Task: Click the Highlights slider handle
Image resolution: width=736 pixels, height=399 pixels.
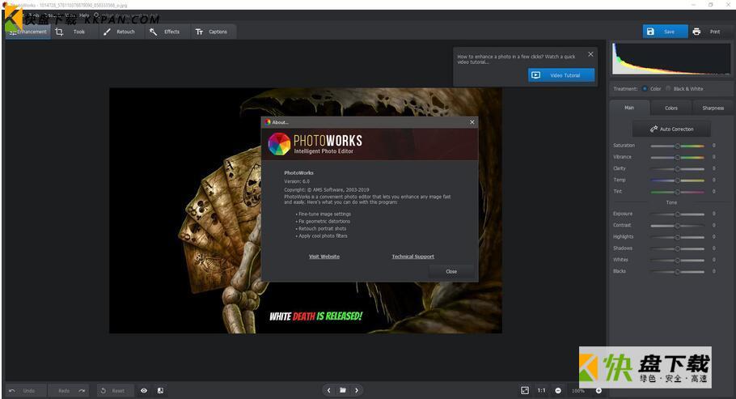Action: click(677, 237)
